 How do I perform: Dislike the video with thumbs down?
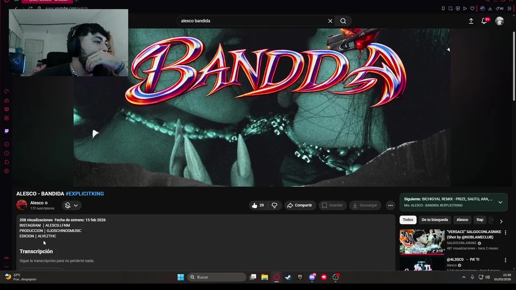(x=275, y=205)
